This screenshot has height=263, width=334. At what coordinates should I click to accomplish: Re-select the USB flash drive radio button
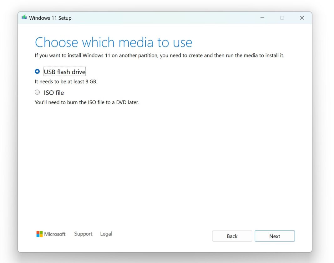coord(37,71)
